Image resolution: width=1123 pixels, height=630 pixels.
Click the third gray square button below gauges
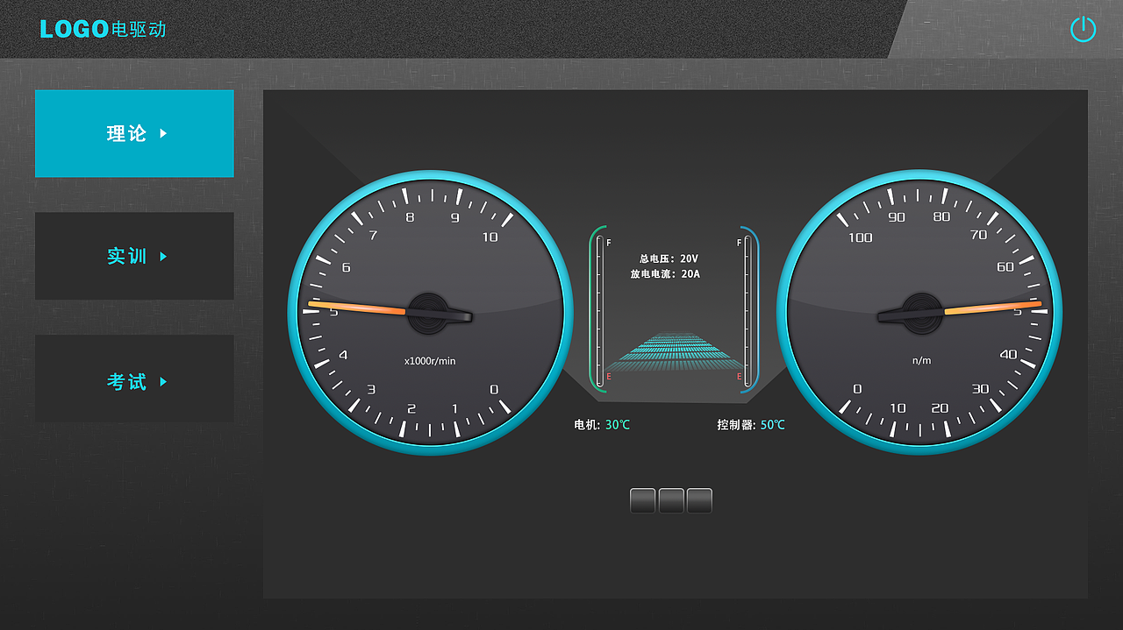[699, 500]
